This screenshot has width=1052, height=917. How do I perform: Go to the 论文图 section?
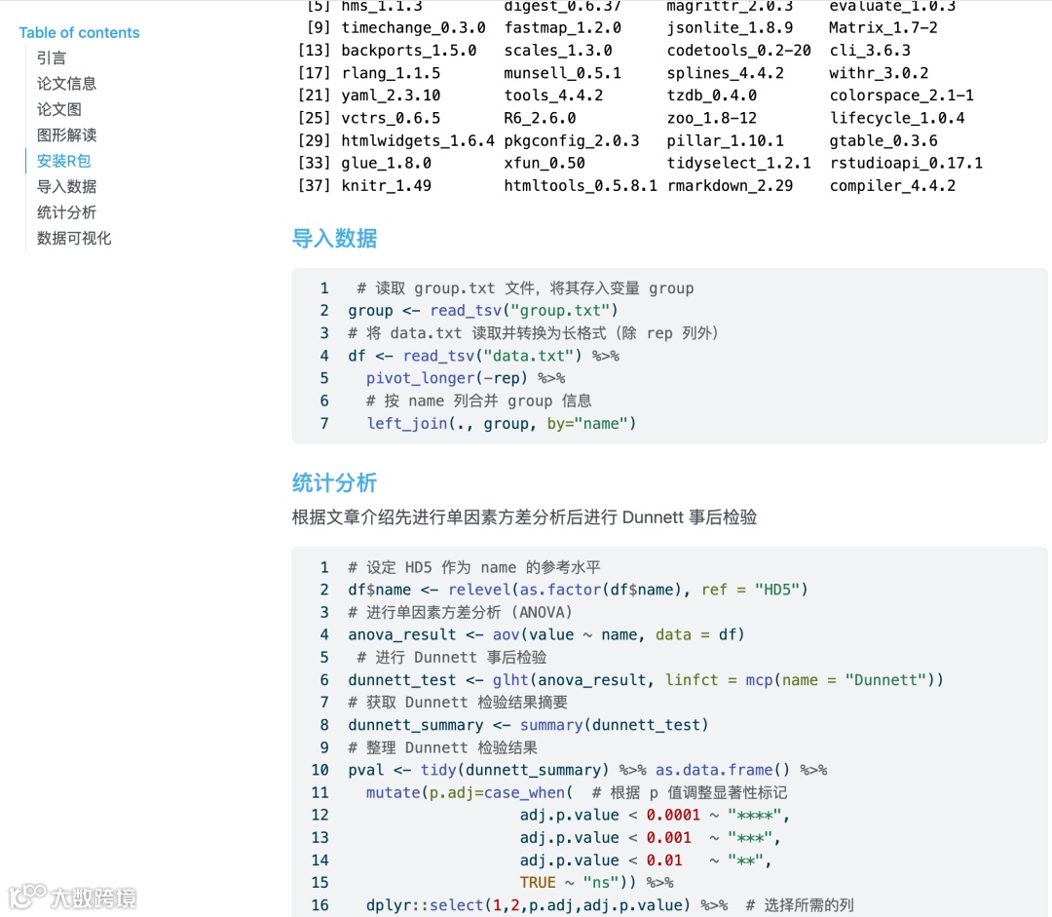[59, 109]
